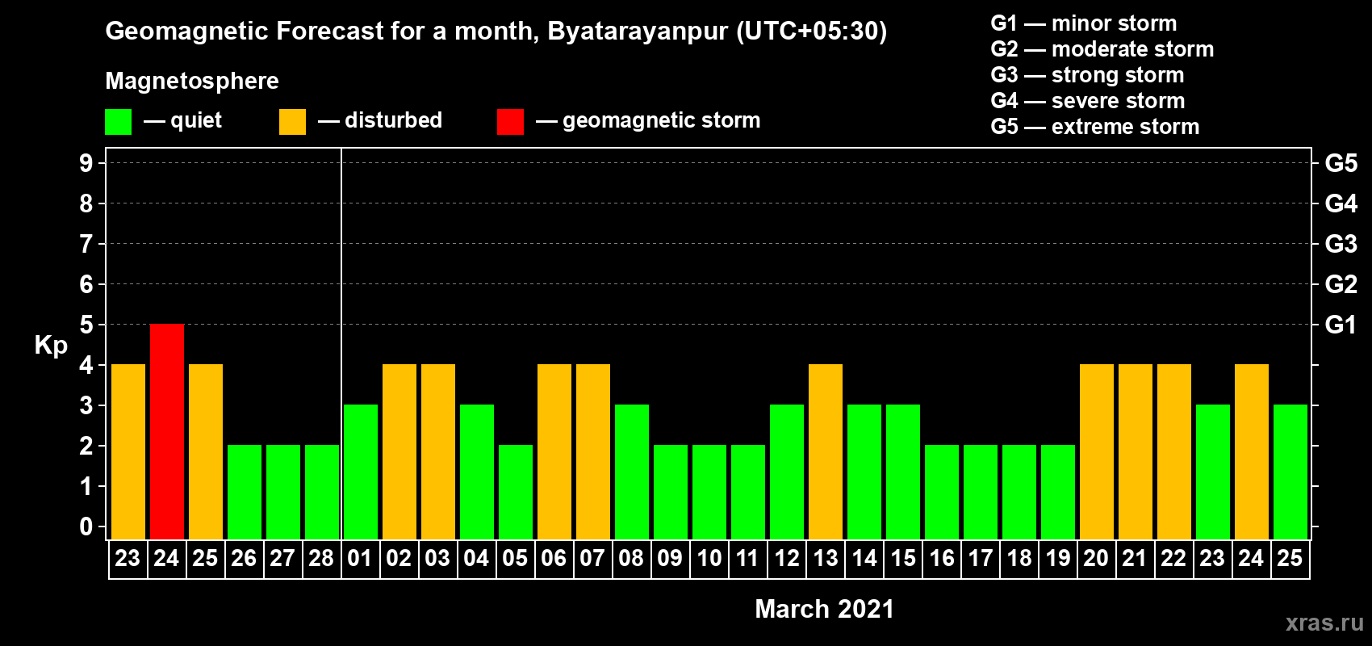Screen dimensions: 1372x646
Task: Click the orange bar above March 07
Action: pos(593,452)
